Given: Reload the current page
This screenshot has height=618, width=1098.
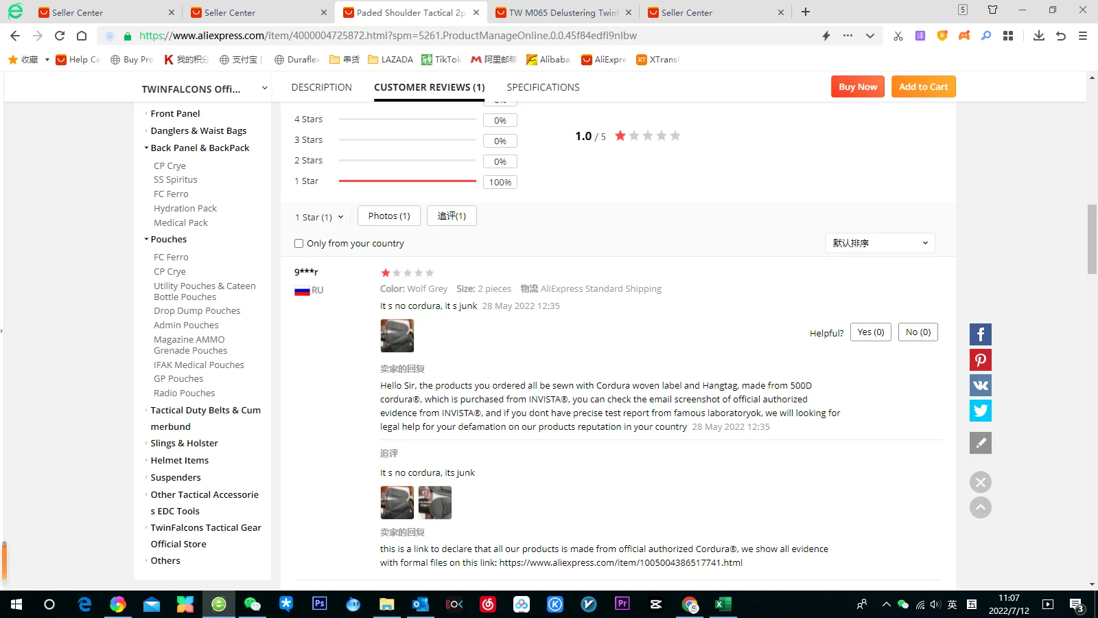Looking at the screenshot, I should pos(60,36).
